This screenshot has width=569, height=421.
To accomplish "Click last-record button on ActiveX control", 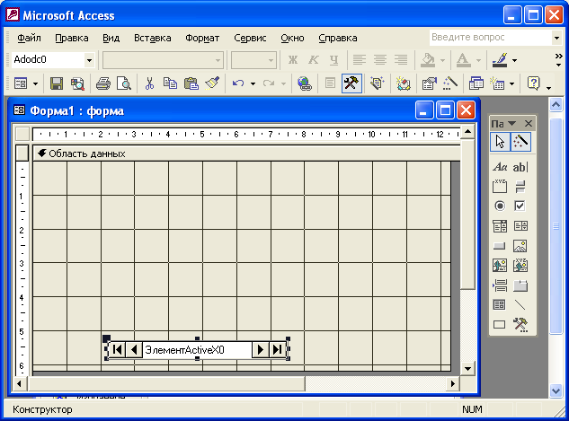I will (277, 349).
